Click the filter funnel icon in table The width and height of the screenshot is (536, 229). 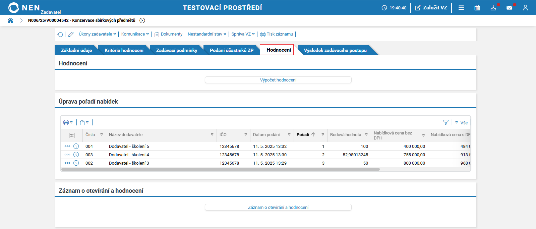tap(445, 122)
